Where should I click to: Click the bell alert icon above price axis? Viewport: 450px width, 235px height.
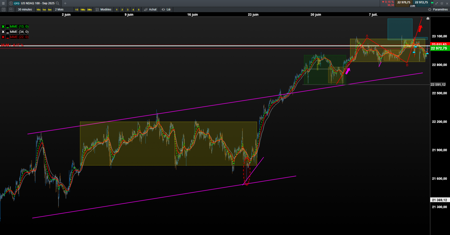pos(428,18)
